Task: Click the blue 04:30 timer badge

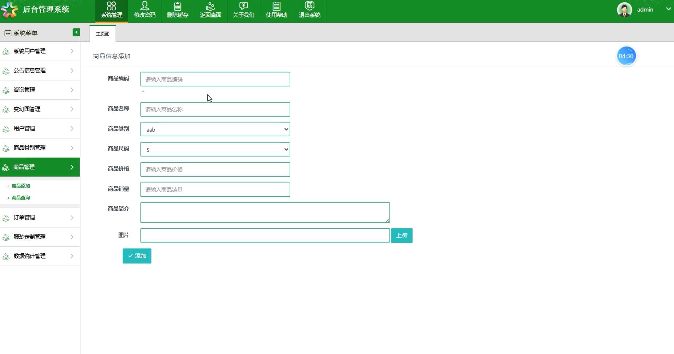Action: (x=626, y=56)
